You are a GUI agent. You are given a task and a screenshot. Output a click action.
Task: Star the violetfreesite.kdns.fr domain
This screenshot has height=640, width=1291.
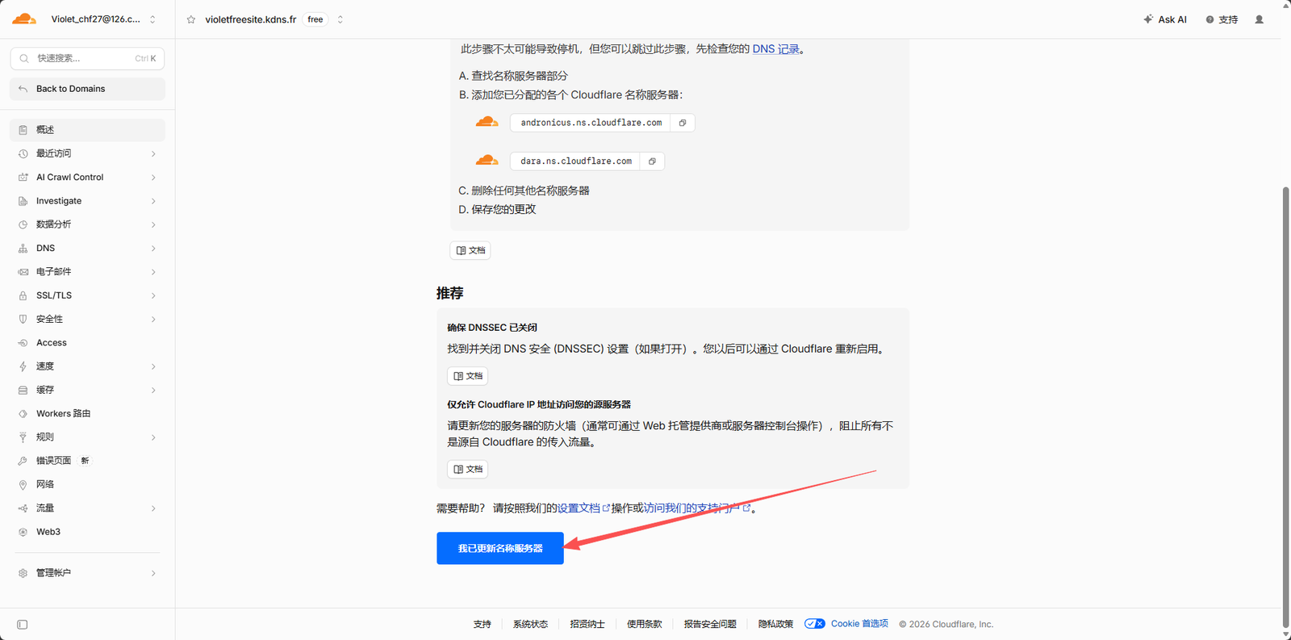[191, 19]
